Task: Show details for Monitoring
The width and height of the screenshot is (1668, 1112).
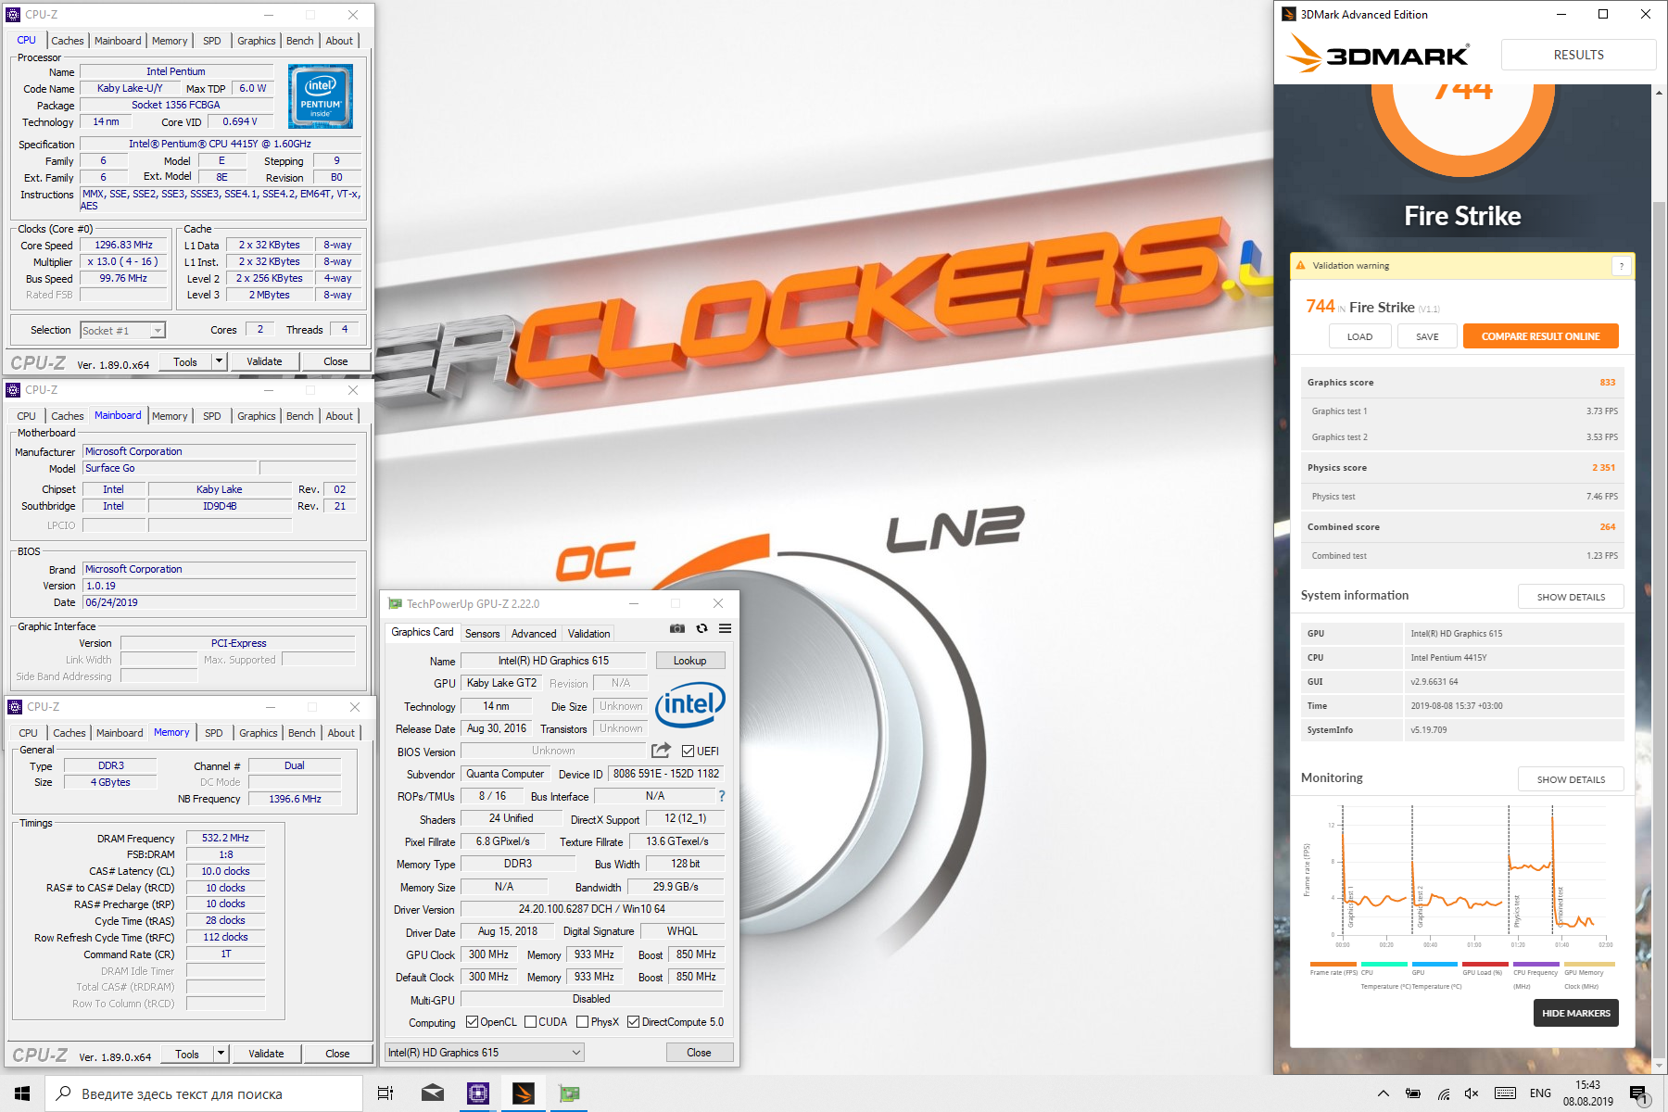Action: 1571,779
